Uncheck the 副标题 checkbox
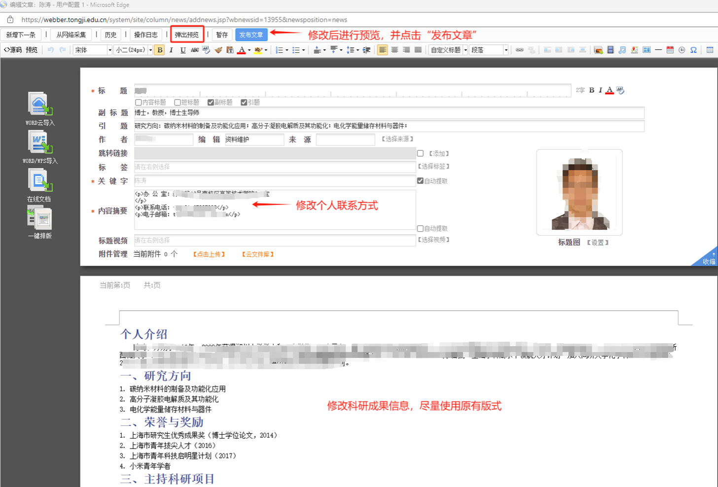Viewport: 718px width, 487px height. coord(211,103)
